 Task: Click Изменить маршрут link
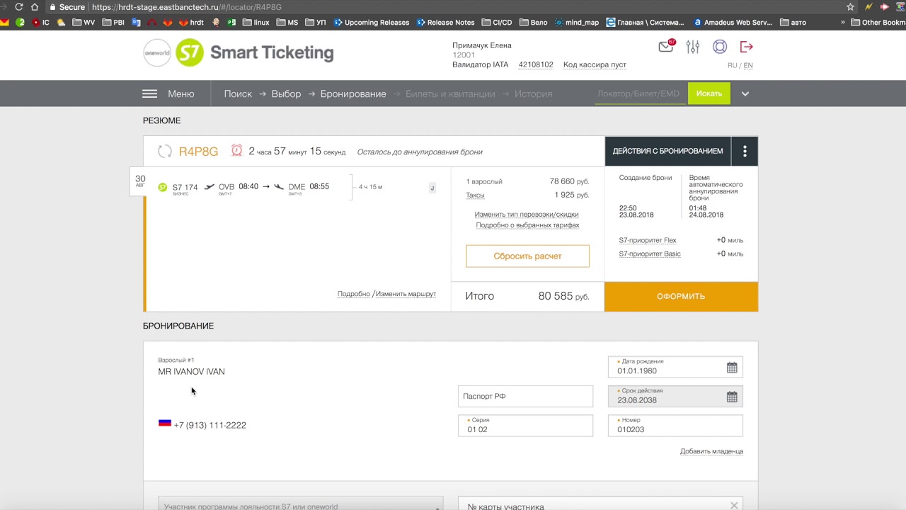[x=406, y=294]
